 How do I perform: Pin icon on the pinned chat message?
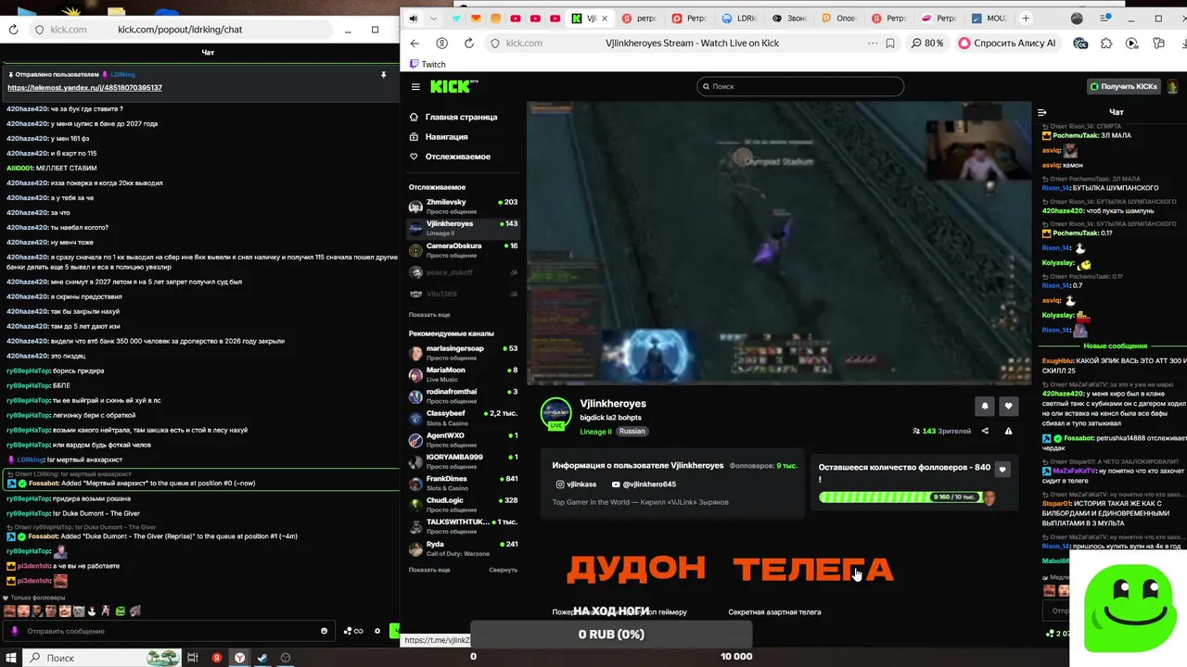click(383, 74)
